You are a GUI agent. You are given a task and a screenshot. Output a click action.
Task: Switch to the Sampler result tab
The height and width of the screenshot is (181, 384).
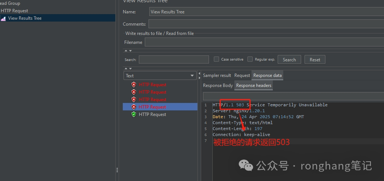click(x=217, y=75)
